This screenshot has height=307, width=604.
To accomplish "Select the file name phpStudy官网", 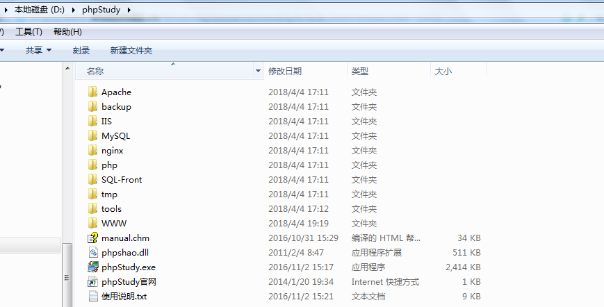I will 129,282.
